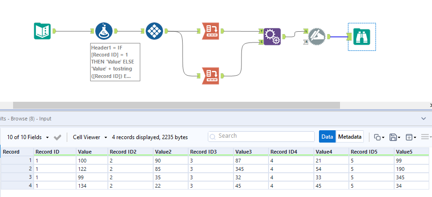Click the 'Value3' column header
The height and width of the screenshot is (197, 432).
[x=244, y=152]
